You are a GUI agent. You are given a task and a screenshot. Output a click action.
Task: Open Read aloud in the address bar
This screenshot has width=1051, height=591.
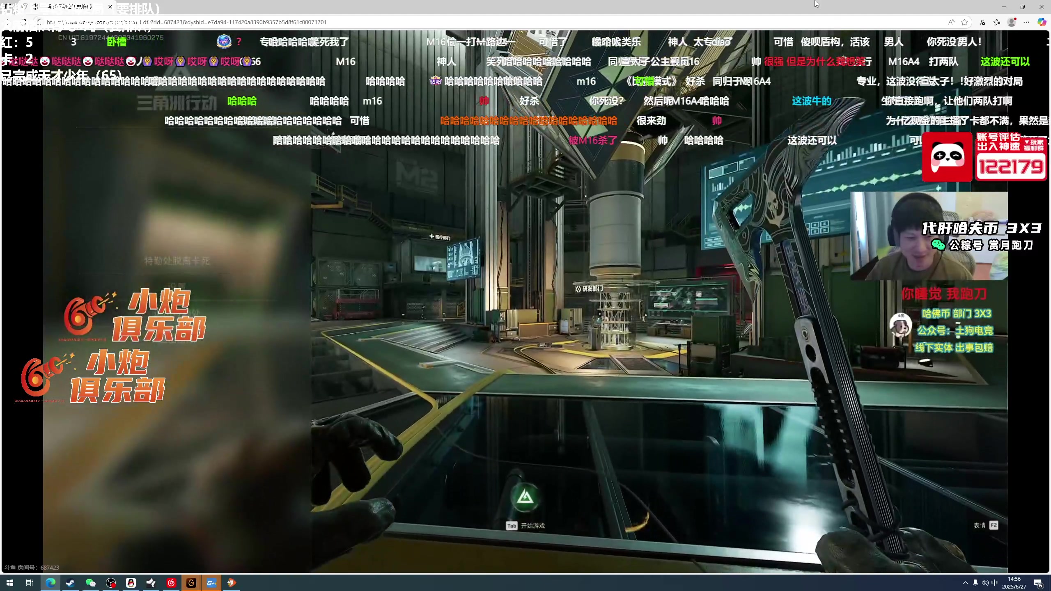951,22
